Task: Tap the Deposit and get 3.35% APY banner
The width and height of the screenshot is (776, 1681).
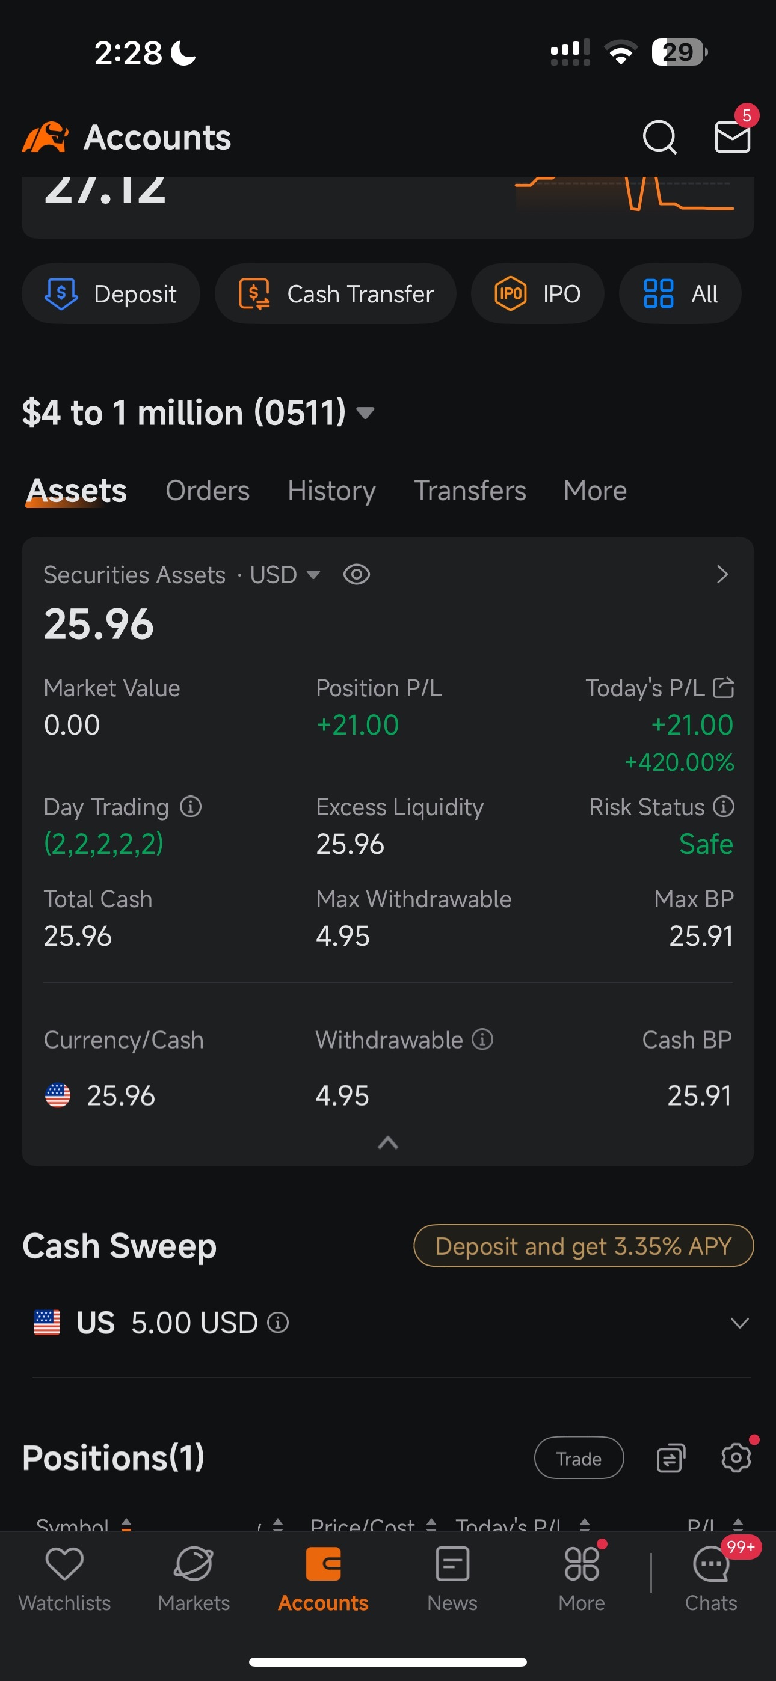Action: (584, 1246)
